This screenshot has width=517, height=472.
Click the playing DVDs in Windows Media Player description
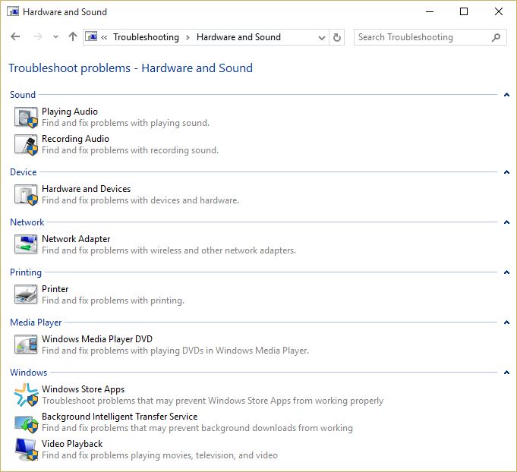click(x=175, y=351)
